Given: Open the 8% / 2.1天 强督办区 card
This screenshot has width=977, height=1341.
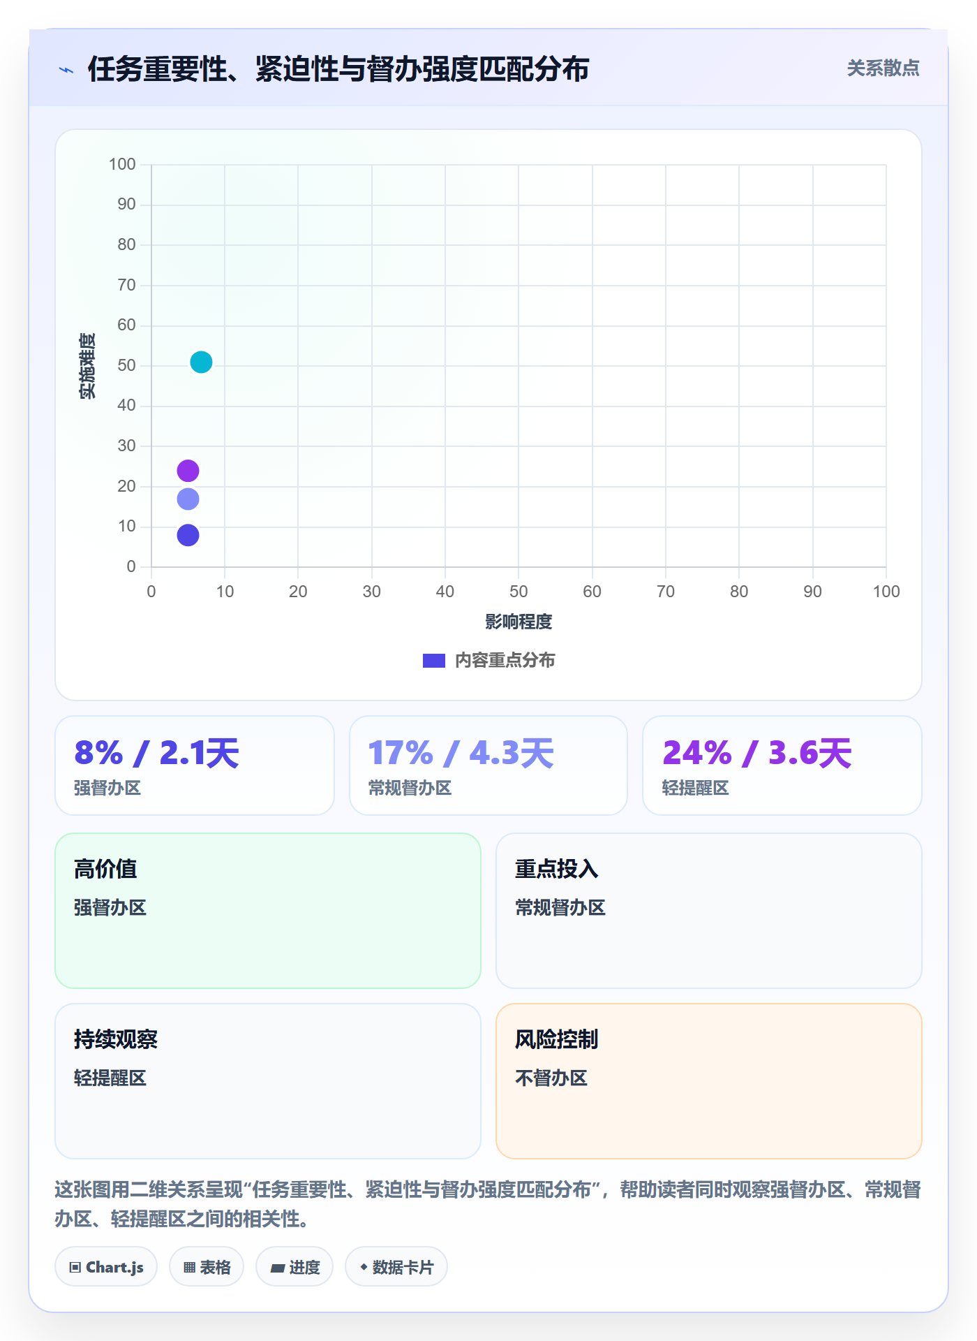Looking at the screenshot, I should [x=195, y=765].
